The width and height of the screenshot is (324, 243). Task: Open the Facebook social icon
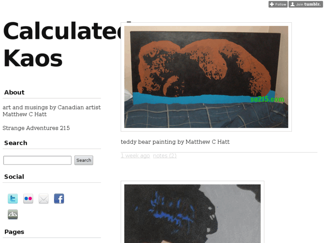(59, 198)
